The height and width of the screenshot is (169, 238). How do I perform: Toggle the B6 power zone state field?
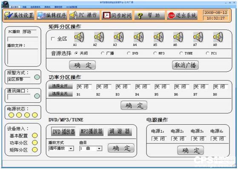click(x=181, y=87)
